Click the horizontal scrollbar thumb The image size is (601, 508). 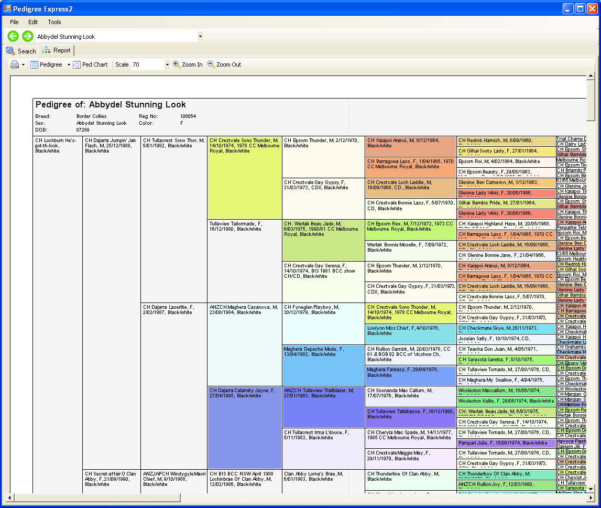click(97, 498)
